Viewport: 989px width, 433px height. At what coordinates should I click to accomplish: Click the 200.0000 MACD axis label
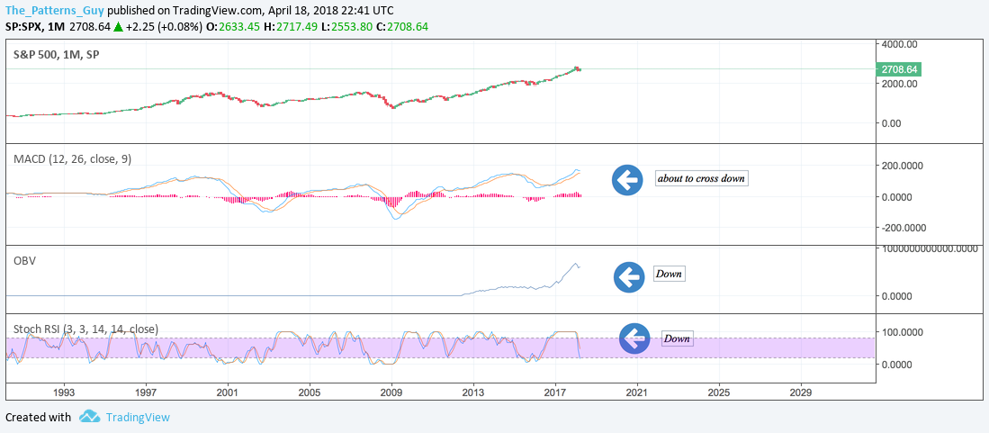pyautogui.click(x=904, y=166)
